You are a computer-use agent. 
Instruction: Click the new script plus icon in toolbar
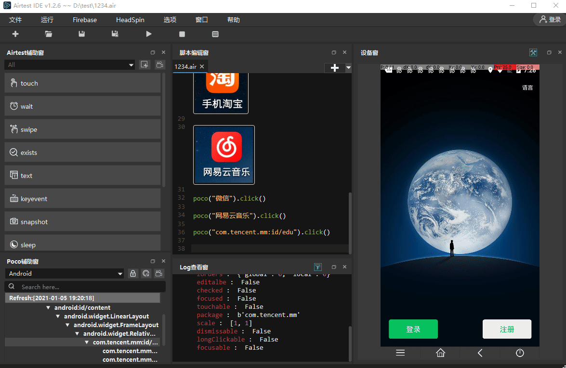pyautogui.click(x=15, y=34)
